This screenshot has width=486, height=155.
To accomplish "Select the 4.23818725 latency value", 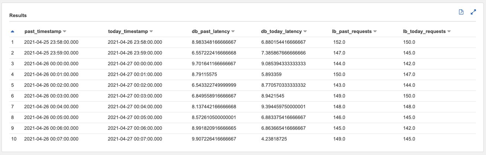I will click(274, 139).
